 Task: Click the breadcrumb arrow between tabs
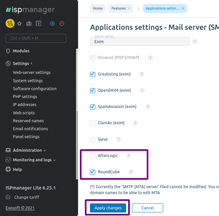click(138, 8)
